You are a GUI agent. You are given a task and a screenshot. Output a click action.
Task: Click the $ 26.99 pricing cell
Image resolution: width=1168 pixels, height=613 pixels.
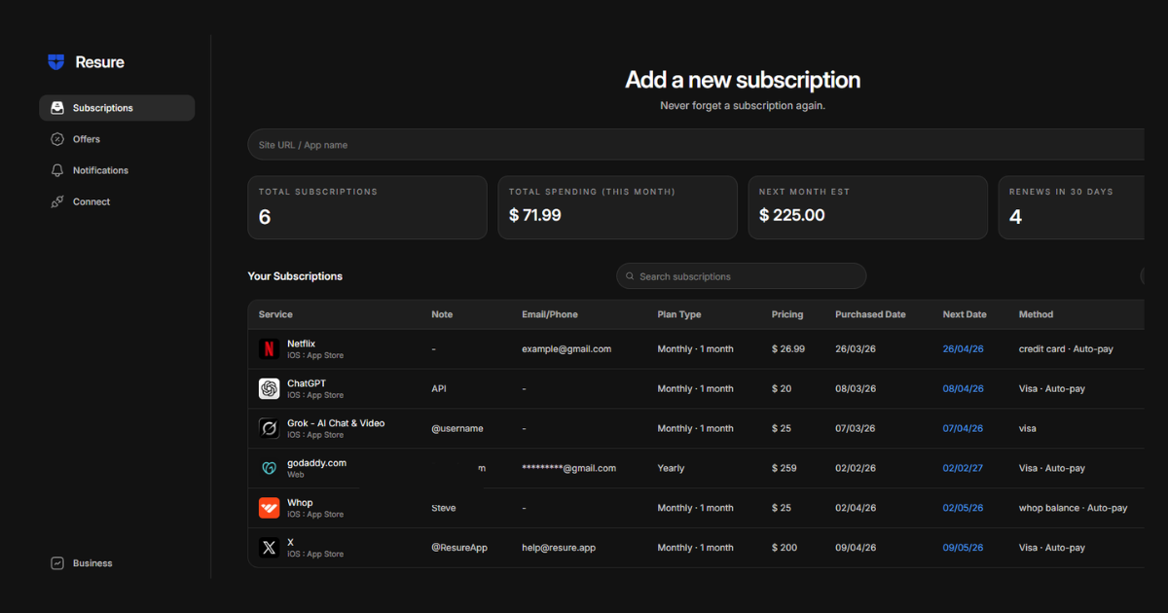pos(788,349)
